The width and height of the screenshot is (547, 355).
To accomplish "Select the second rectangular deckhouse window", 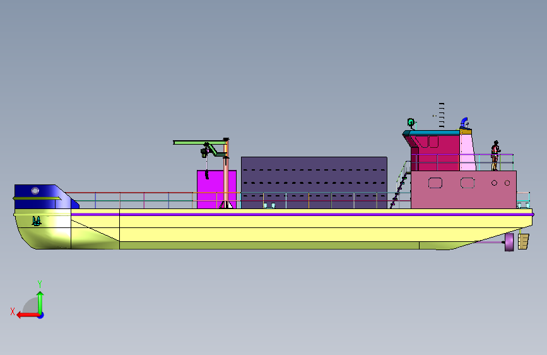I will tap(468, 183).
